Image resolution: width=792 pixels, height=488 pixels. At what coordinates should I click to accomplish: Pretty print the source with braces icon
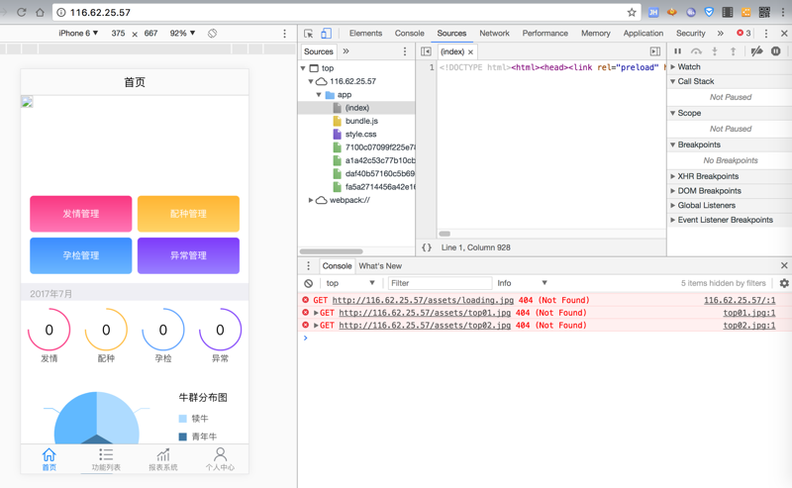pos(427,247)
